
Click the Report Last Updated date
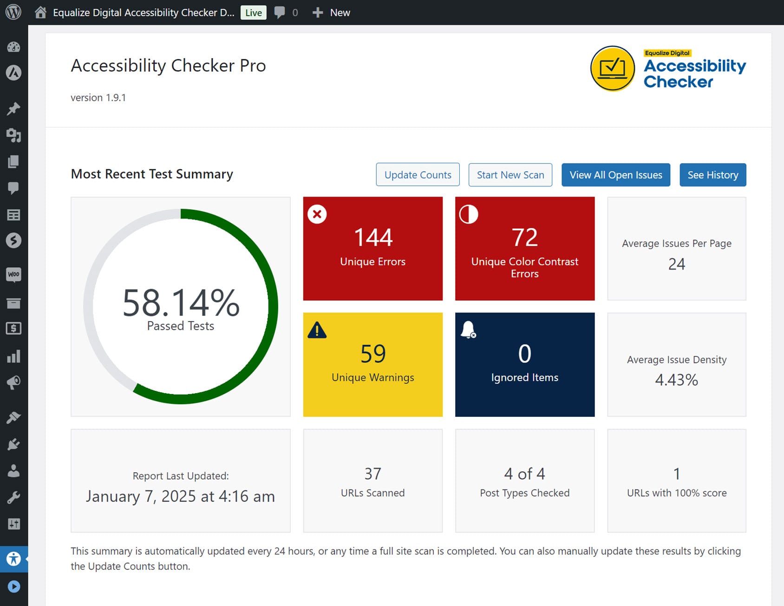(x=180, y=496)
